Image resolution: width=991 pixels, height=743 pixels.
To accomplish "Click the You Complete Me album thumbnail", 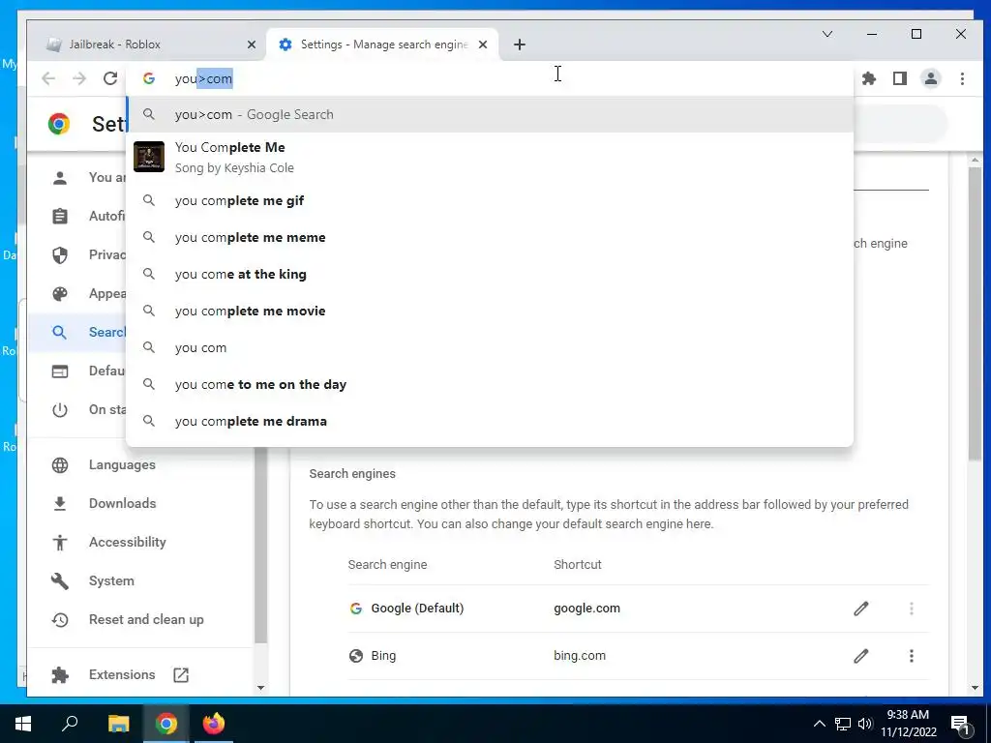I will pos(149,157).
